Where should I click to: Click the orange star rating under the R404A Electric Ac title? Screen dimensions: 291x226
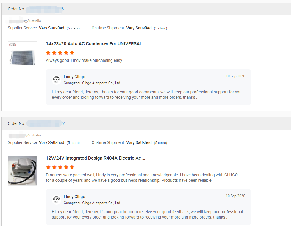60,167
